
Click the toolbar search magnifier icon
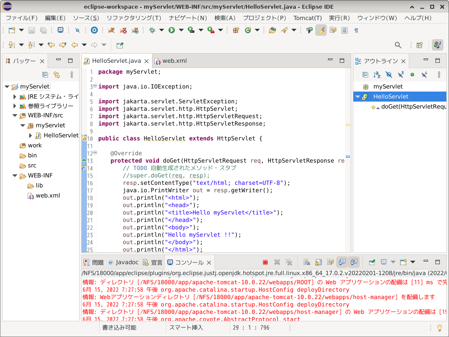click(398, 45)
